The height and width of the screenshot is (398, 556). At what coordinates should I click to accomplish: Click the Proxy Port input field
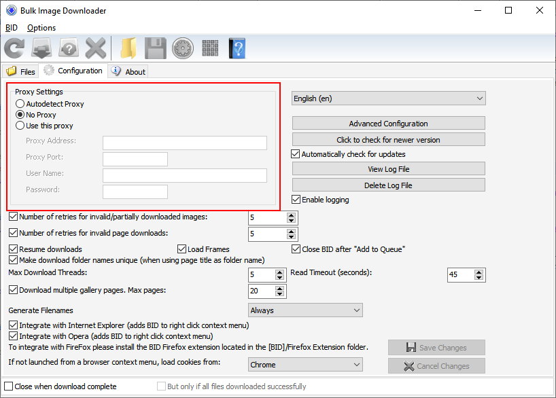135,159
